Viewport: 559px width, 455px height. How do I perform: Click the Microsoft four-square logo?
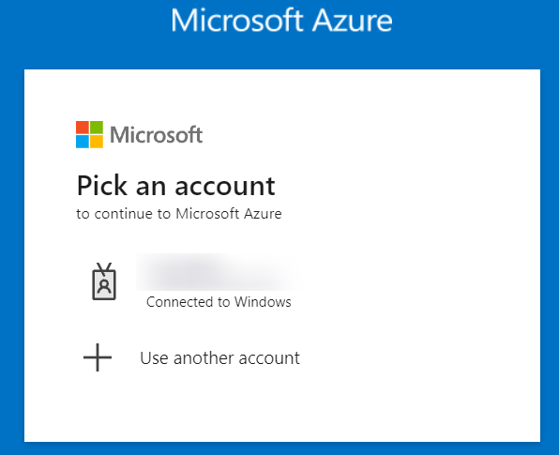(89, 134)
